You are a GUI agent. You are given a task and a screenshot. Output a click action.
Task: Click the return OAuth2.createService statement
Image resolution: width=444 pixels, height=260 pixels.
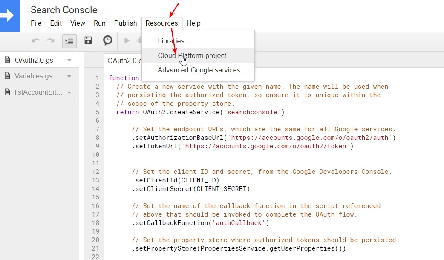click(x=200, y=112)
